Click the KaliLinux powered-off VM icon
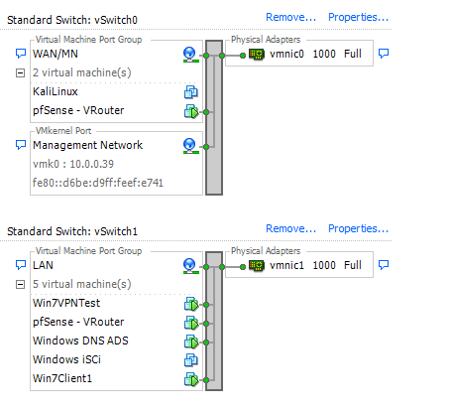 (x=191, y=92)
